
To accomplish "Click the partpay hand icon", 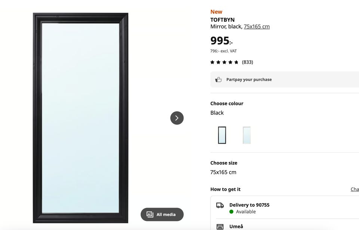I will [x=218, y=80].
